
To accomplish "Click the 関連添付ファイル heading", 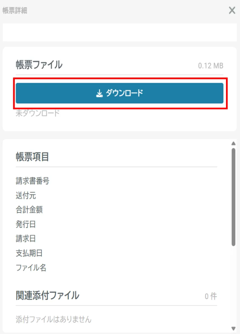I will coord(47,296).
